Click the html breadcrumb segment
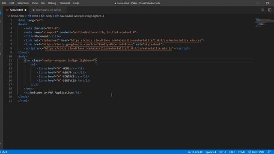Screen dimensions: 274x154 pyautogui.click(x=35, y=16)
